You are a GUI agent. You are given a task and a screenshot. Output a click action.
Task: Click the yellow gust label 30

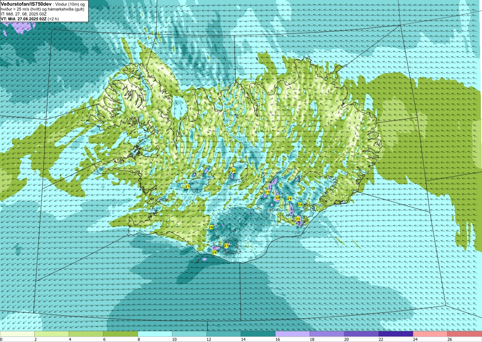(277, 198)
